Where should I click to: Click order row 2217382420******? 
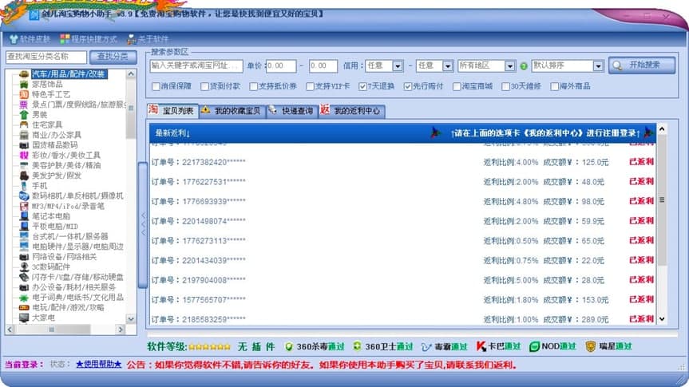(402, 162)
